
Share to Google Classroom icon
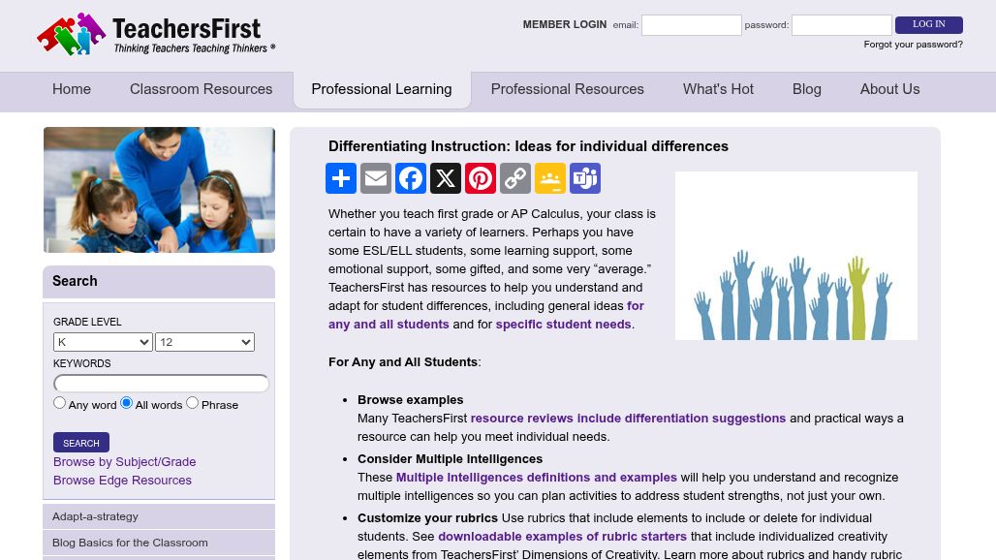pyautogui.click(x=550, y=178)
